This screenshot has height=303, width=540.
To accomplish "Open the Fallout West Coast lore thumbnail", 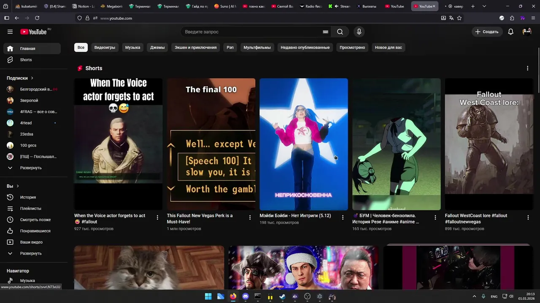I will pos(489,144).
